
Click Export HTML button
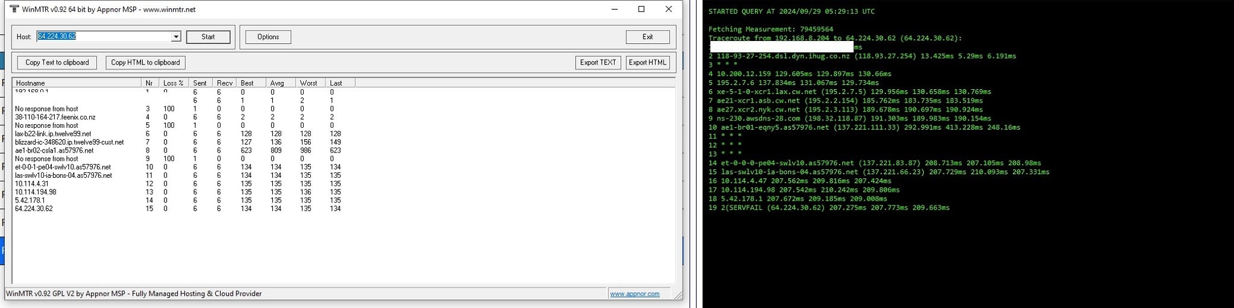pyautogui.click(x=647, y=63)
